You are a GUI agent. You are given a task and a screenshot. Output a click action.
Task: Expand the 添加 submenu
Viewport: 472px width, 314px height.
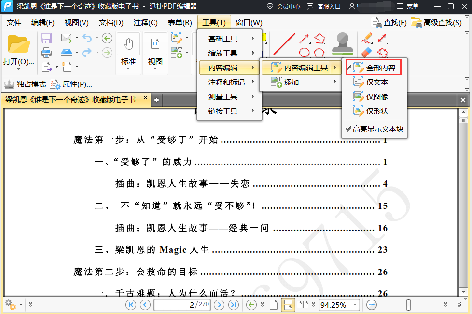click(300, 82)
